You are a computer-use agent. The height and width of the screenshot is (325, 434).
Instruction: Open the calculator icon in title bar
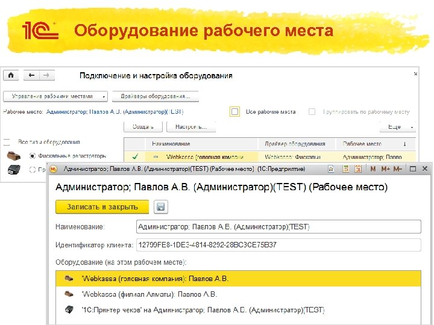click(x=345, y=169)
